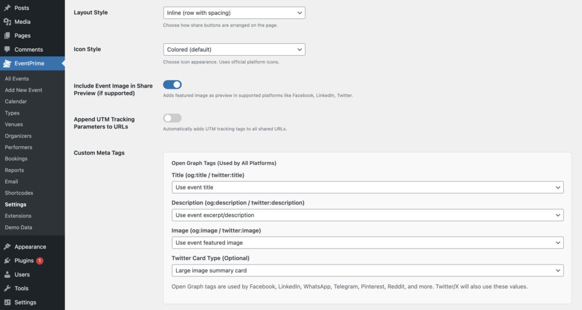
Task: Enable Append UTM Tracking Parameters toggle
Action: [172, 118]
